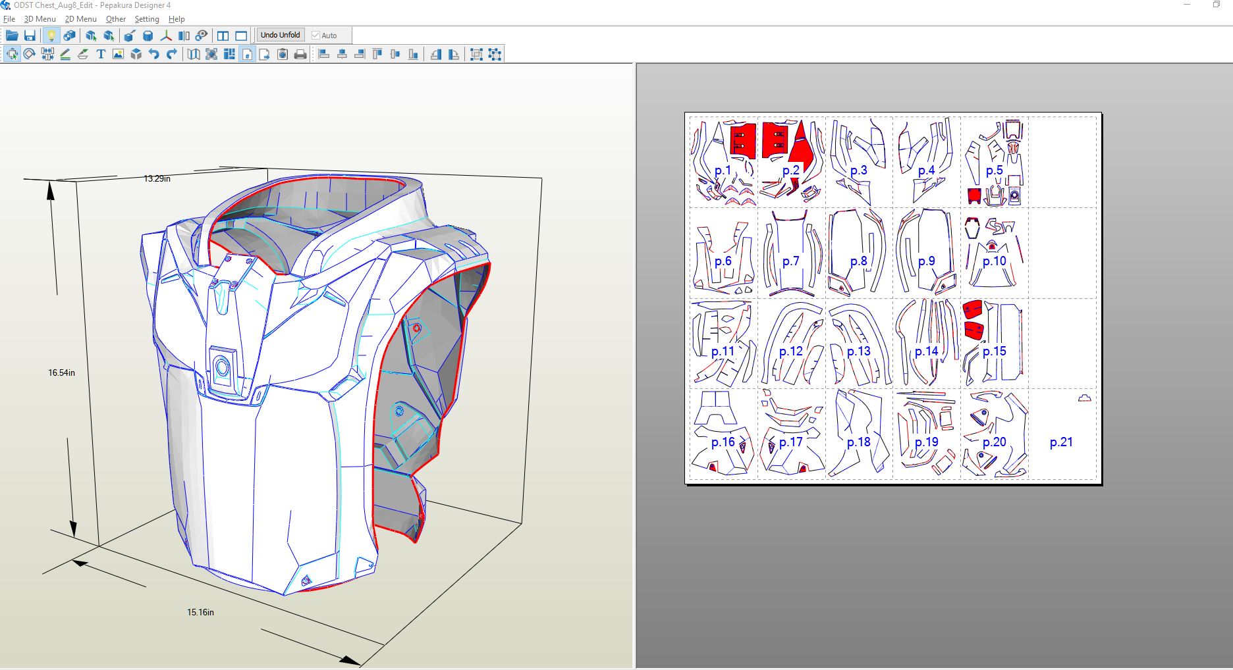This screenshot has height=670, width=1233.
Task: Click page p.10 in the layout
Action: (995, 253)
